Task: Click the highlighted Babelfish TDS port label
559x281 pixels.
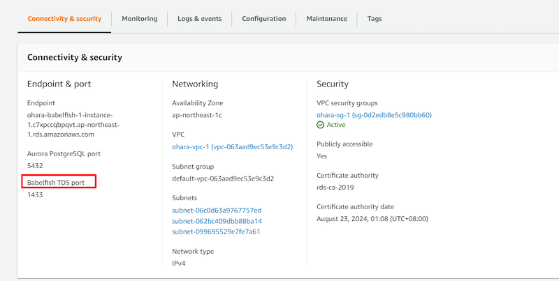Action: click(x=59, y=182)
